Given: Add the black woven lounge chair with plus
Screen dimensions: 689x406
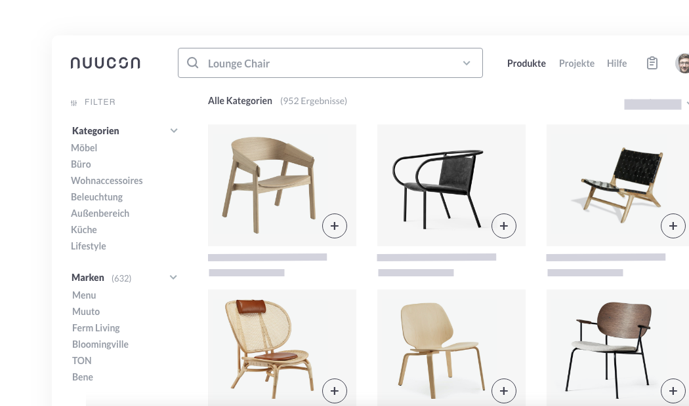Looking at the screenshot, I should pos(673,226).
